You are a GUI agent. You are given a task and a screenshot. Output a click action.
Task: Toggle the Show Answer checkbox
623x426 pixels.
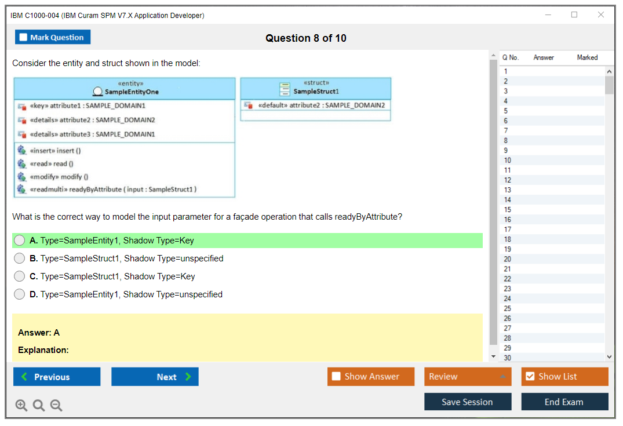(336, 377)
